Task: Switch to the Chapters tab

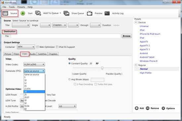Action: [x=53, y=54]
